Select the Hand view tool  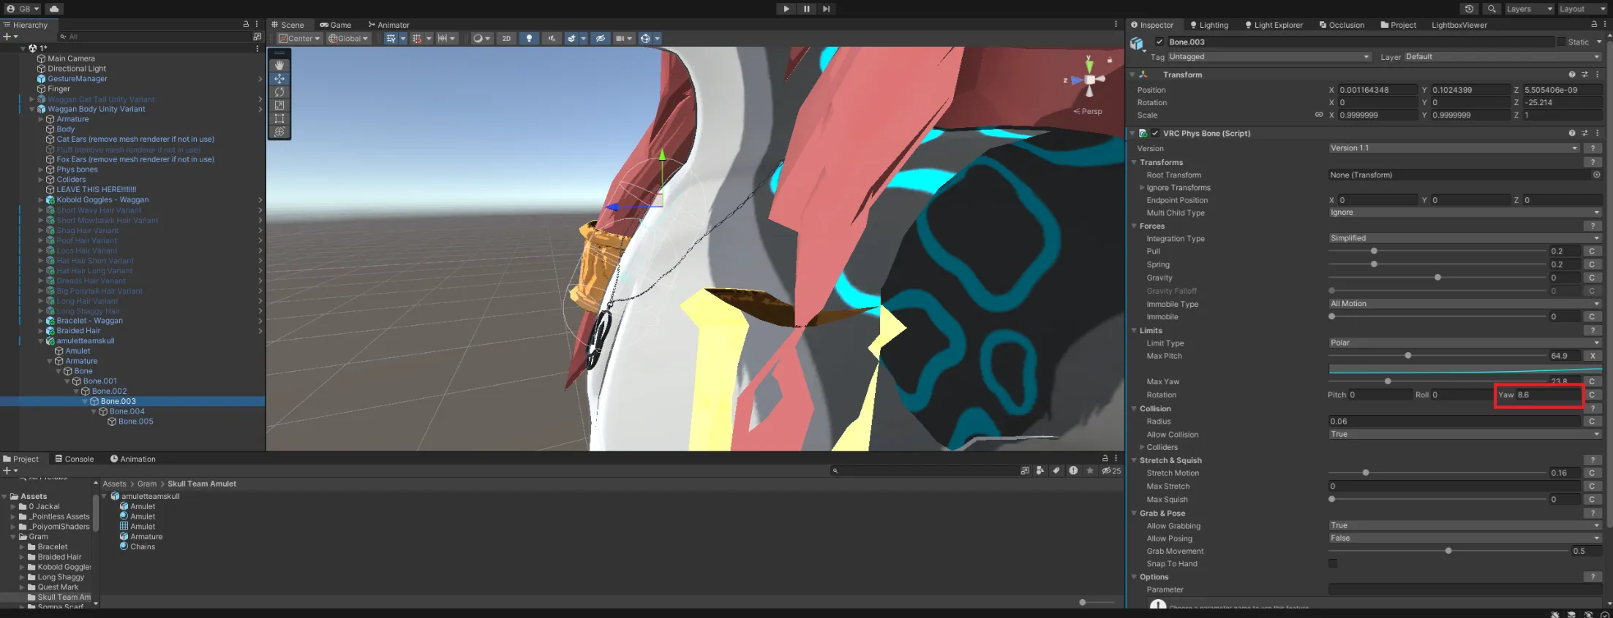[x=279, y=66]
